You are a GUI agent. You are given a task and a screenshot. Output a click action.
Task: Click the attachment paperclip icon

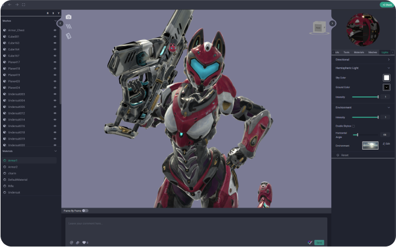coord(77,242)
